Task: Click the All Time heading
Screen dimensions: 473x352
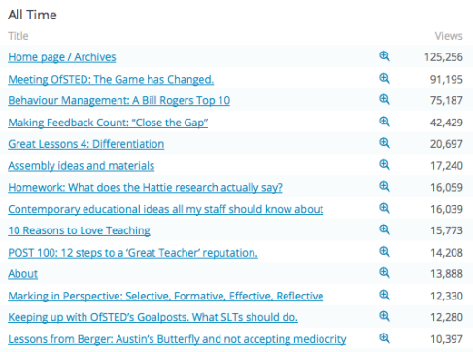Action: coord(32,15)
